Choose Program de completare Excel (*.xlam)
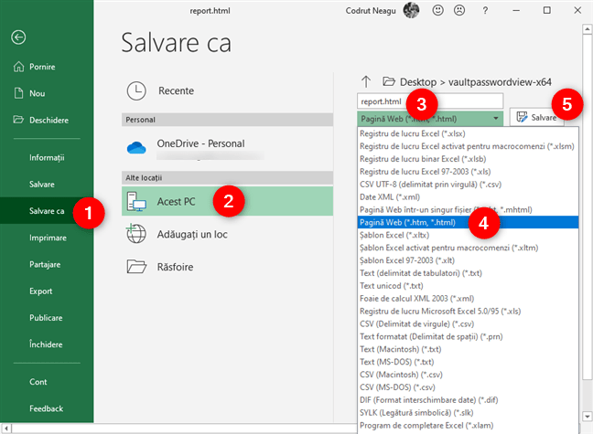593x434 pixels. pyautogui.click(x=468, y=425)
